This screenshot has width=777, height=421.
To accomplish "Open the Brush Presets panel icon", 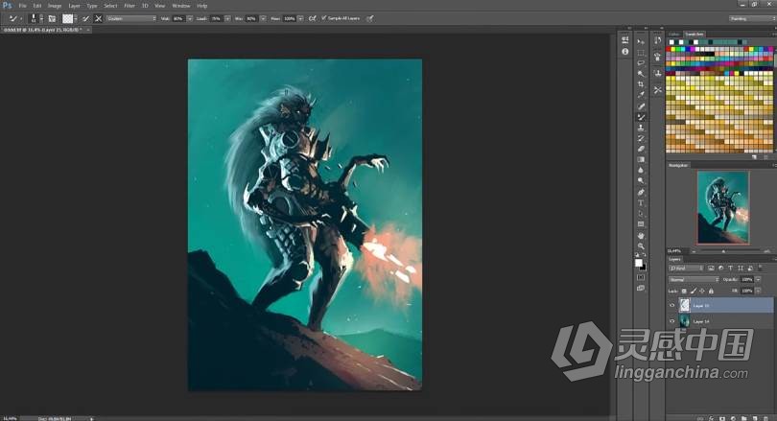I will coord(658,57).
